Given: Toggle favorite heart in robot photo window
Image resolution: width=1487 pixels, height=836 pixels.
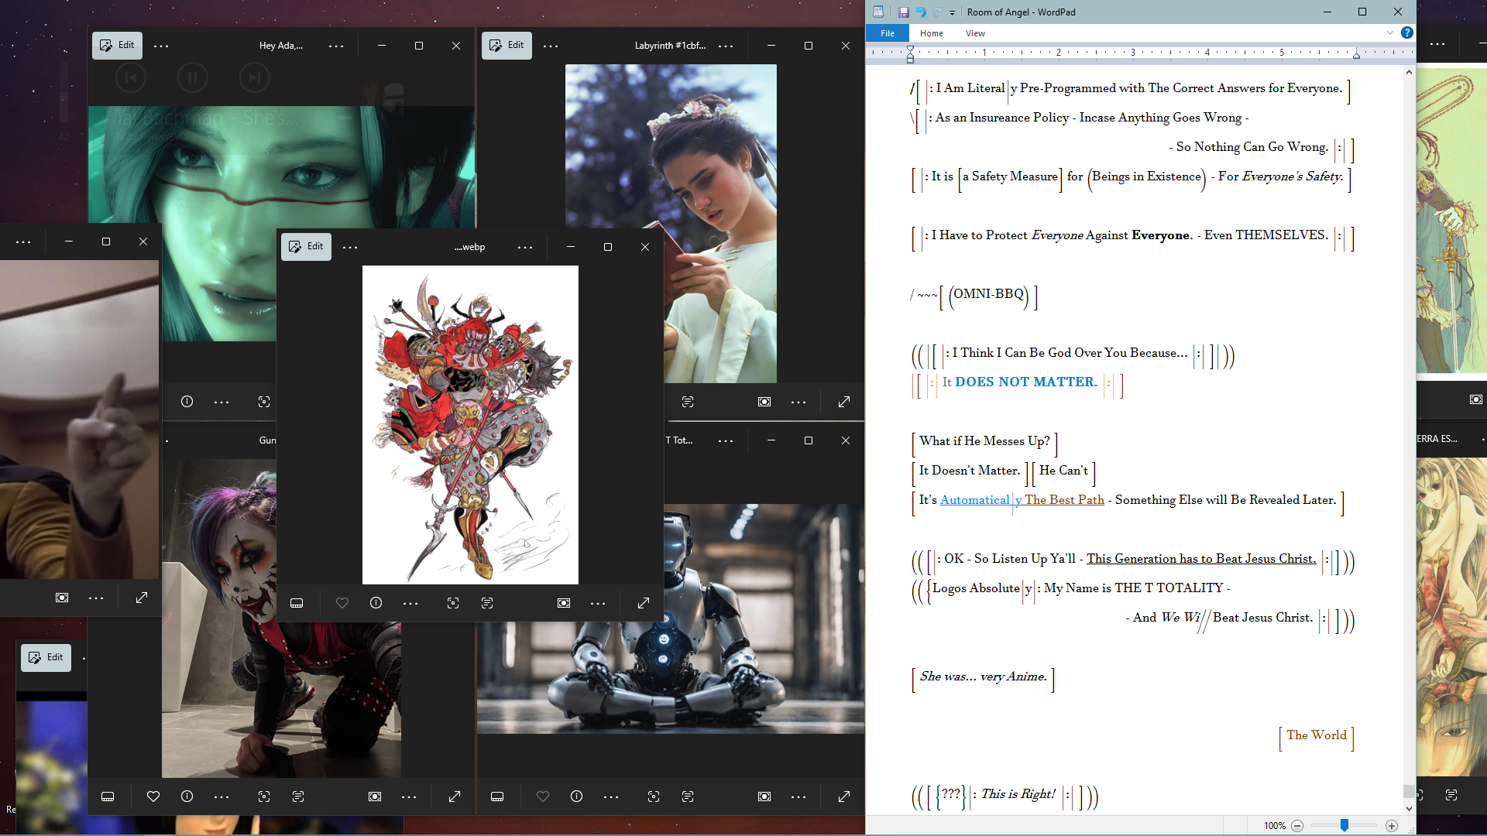Looking at the screenshot, I should click(543, 797).
